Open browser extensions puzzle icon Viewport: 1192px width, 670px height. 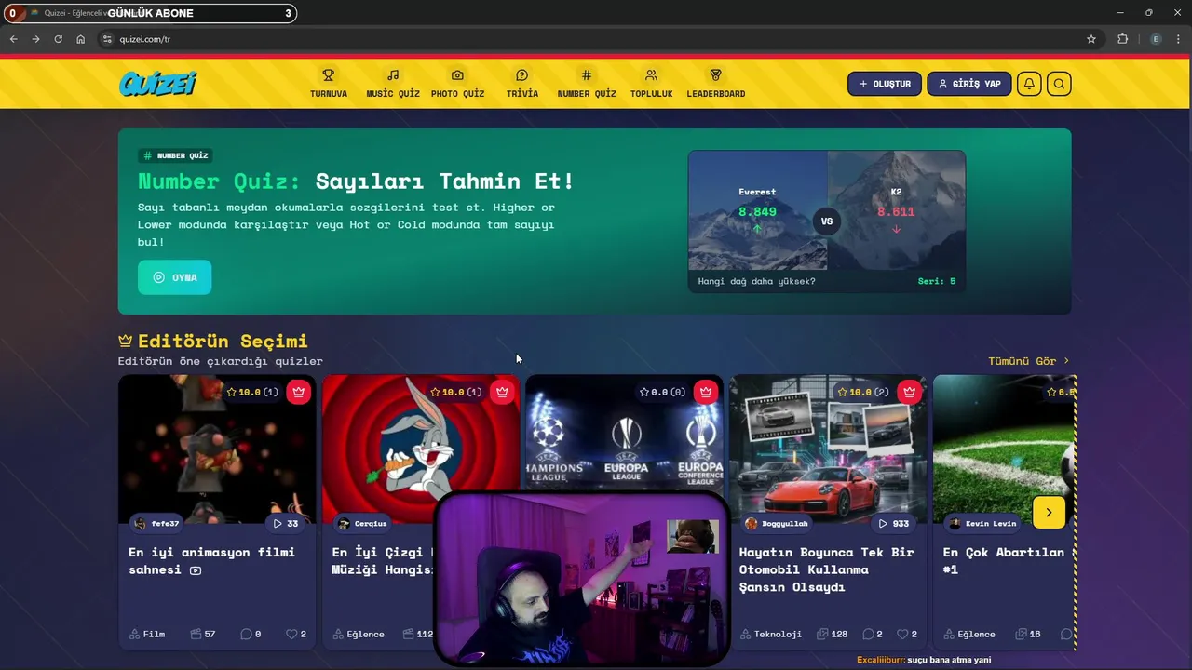pos(1122,39)
